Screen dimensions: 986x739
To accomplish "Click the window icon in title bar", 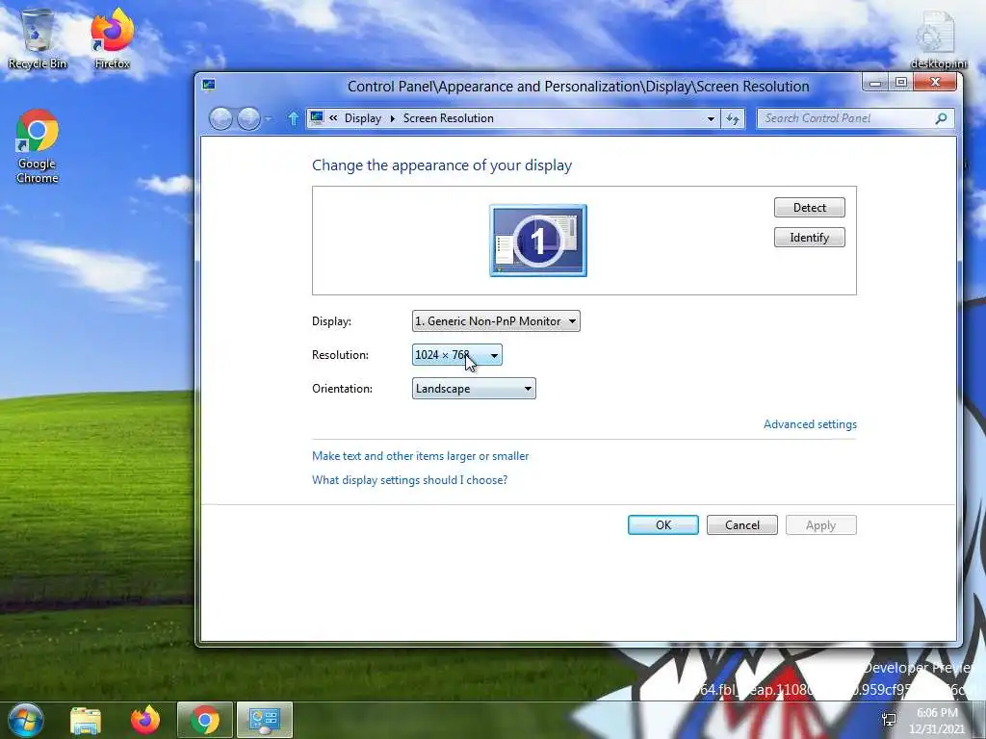I will 209,85.
